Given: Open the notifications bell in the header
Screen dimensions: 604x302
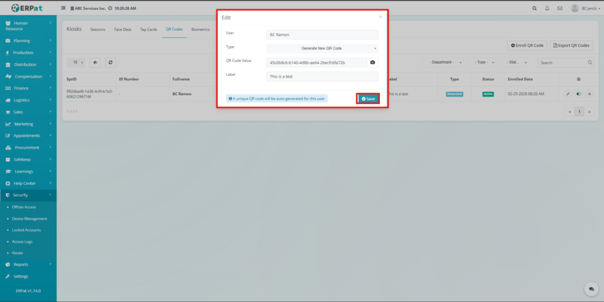Looking at the screenshot, I should (547, 8).
